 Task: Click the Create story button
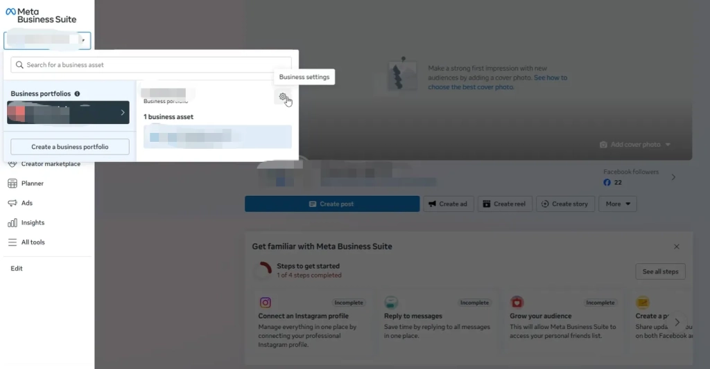point(565,204)
